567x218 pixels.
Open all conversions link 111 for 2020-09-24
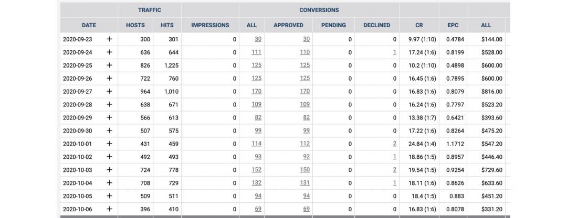pyautogui.click(x=256, y=52)
